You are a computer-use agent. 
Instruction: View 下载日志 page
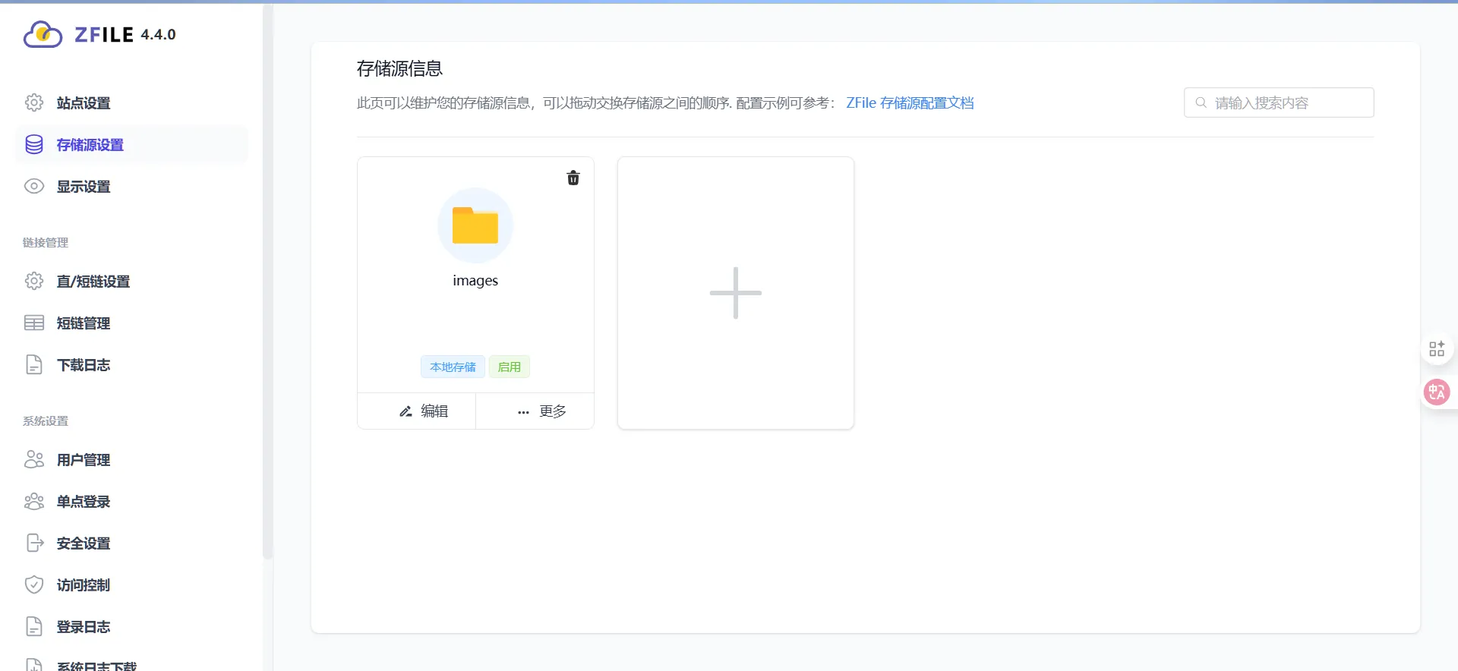pos(131,364)
